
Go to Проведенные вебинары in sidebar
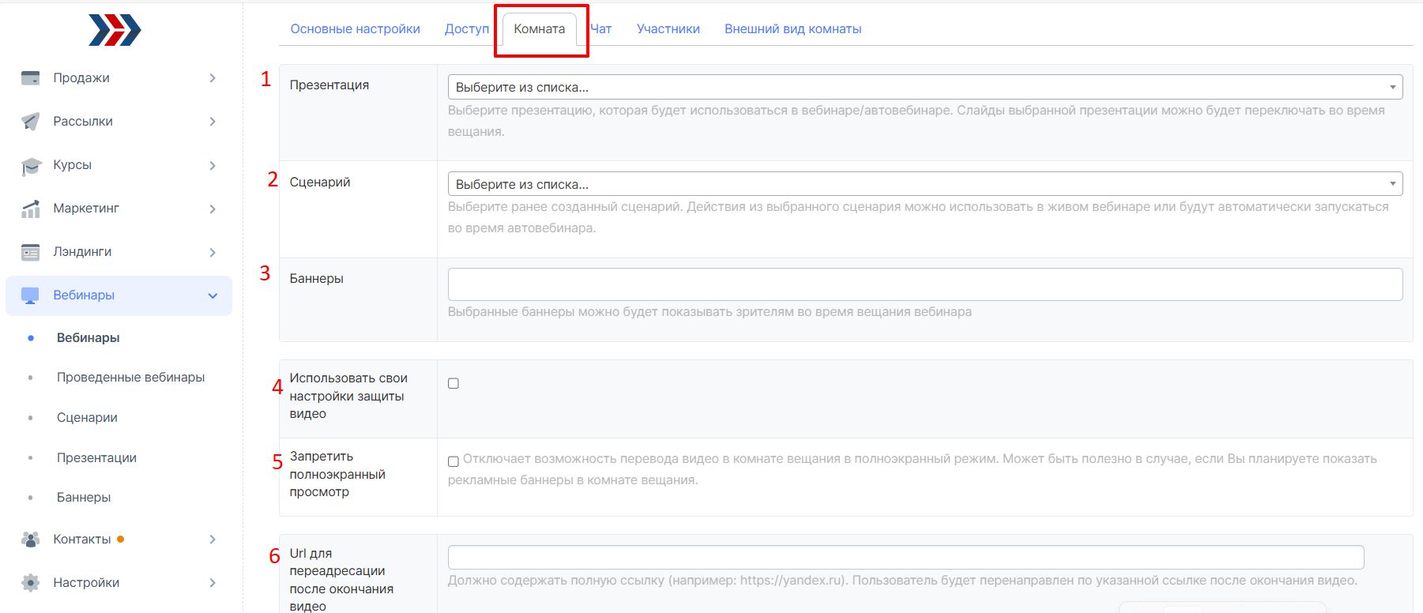click(x=130, y=378)
